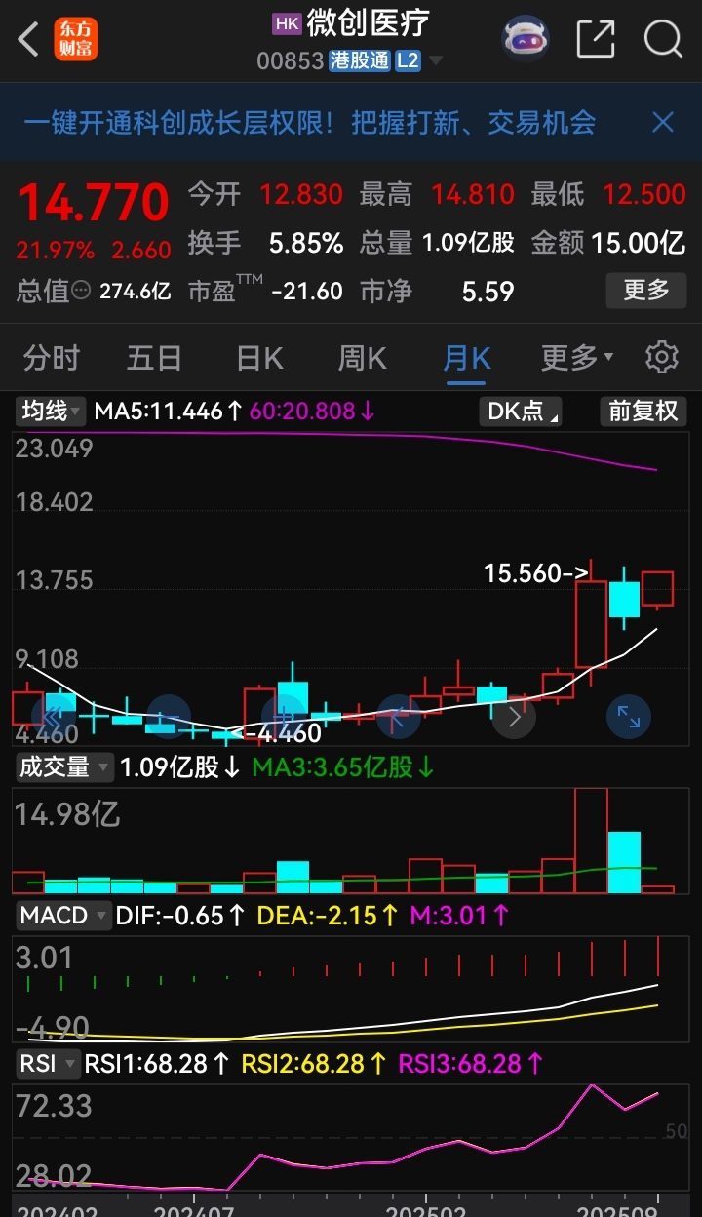Tap the purple 60:20.808 MA label
The height and width of the screenshot is (1217, 702).
pyautogui.click(x=312, y=412)
